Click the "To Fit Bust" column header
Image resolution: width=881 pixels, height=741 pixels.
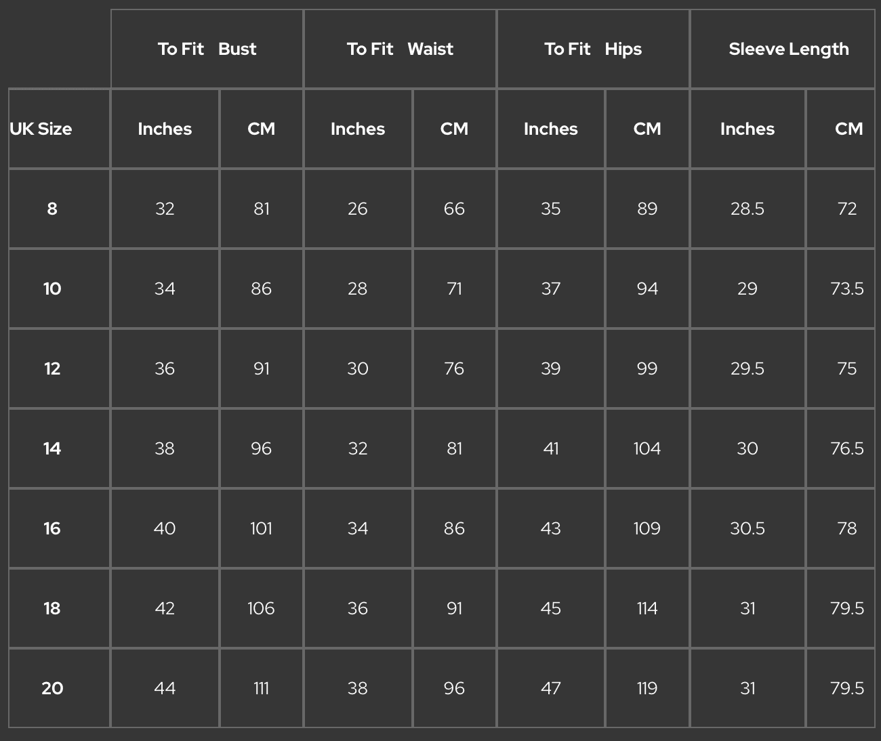[x=207, y=49]
